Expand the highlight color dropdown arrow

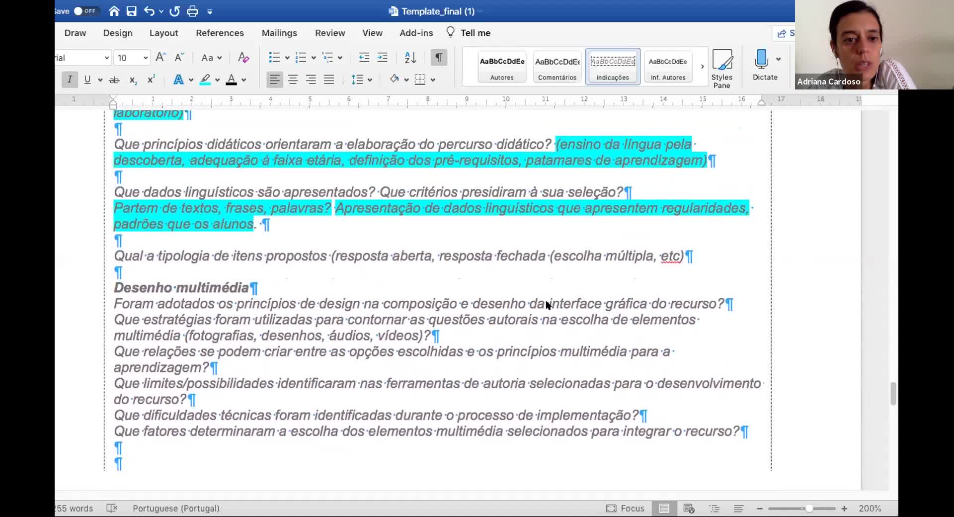point(217,80)
